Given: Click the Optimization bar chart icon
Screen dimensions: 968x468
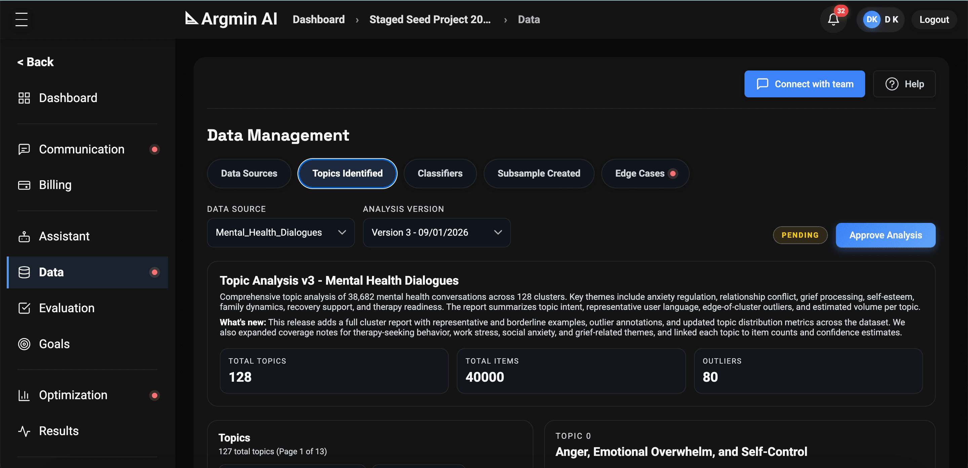Looking at the screenshot, I should click(x=24, y=395).
